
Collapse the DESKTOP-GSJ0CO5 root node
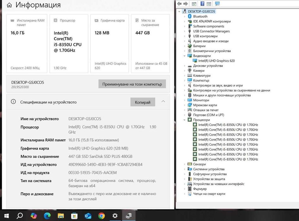[x=179, y=11]
